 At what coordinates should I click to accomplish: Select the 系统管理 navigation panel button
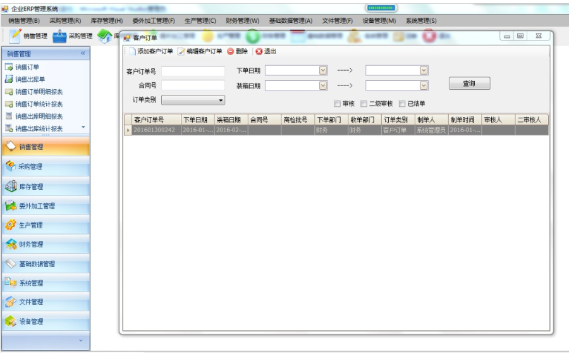[x=46, y=283]
